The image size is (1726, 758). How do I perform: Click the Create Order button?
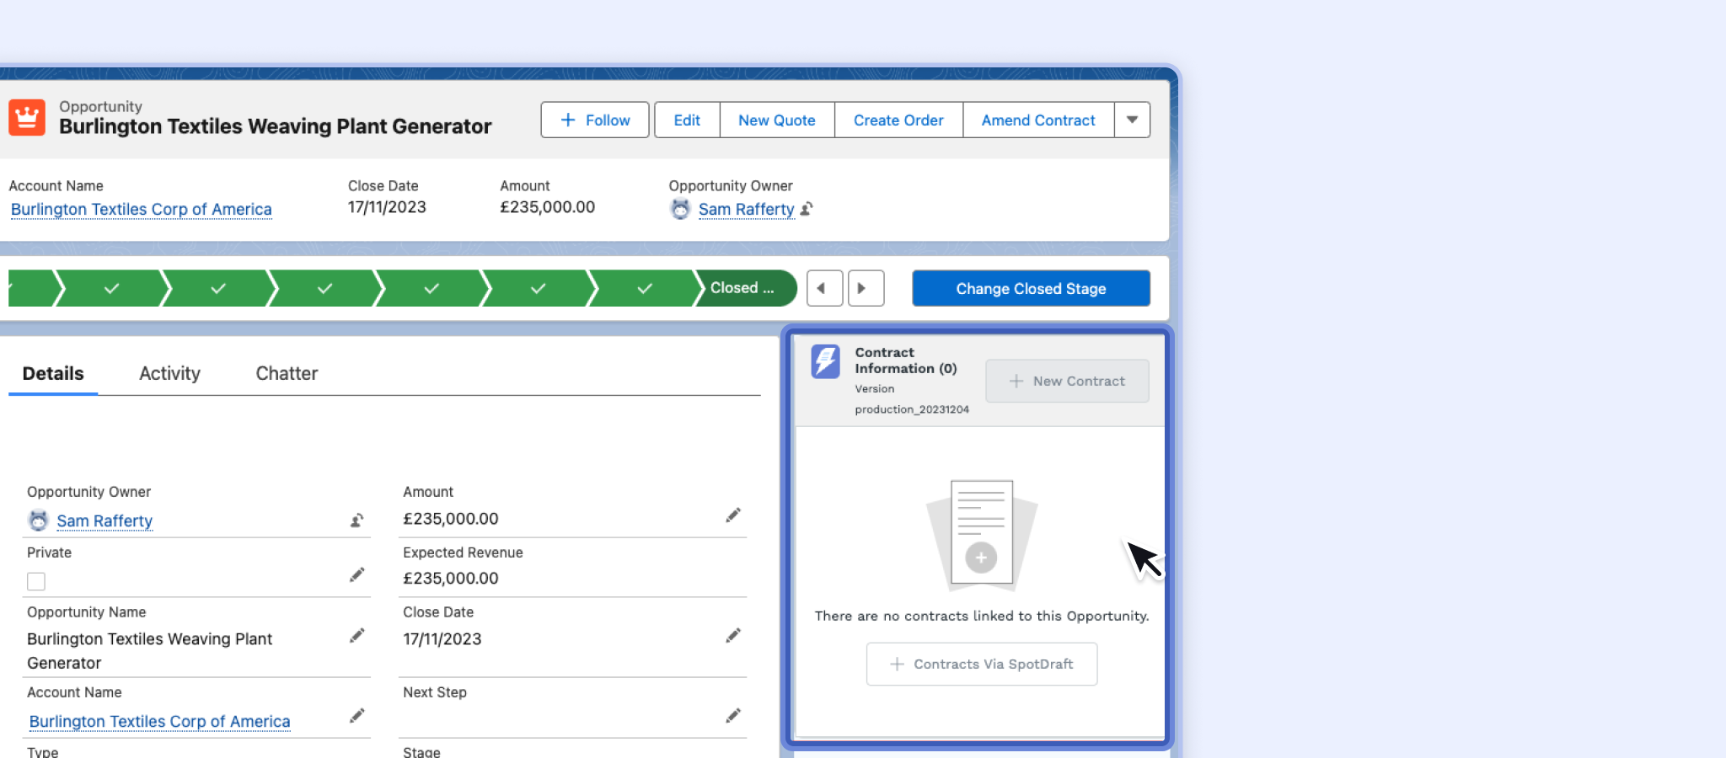[898, 120]
